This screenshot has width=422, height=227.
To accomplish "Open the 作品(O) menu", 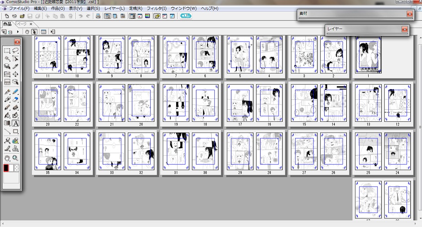I will click(x=58, y=9).
